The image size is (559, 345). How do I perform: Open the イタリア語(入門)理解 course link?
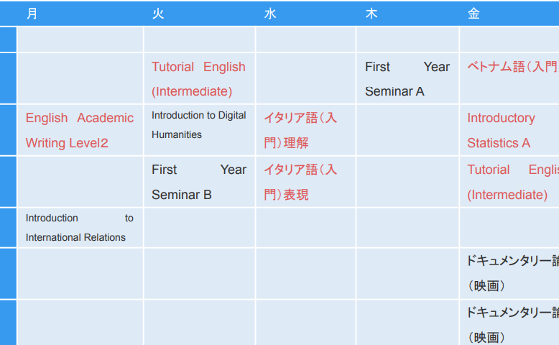click(x=300, y=130)
